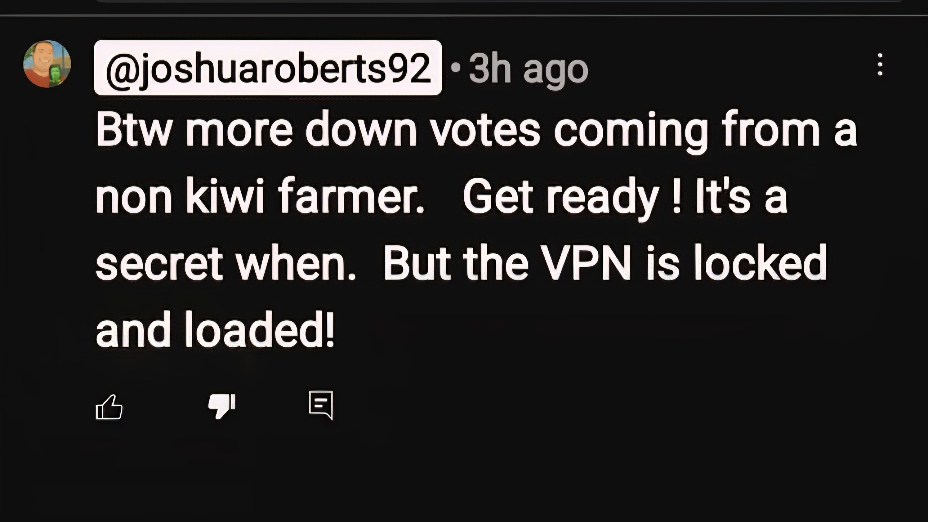Viewport: 928px width, 522px height.
Task: Select the line "Btw more down votes coming"
Action: (402, 130)
